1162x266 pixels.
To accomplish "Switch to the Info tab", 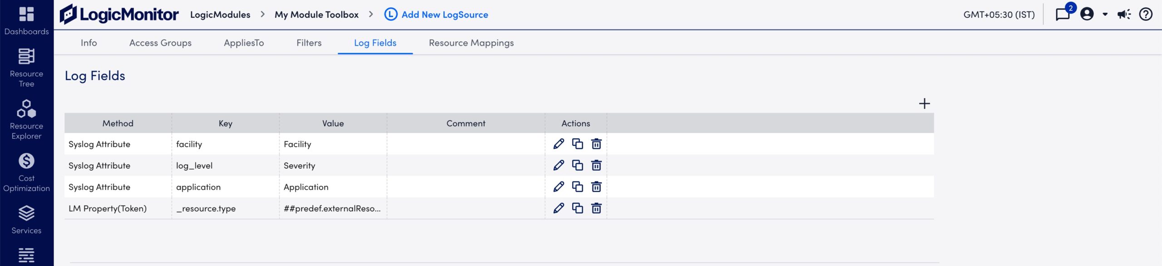I will 89,43.
